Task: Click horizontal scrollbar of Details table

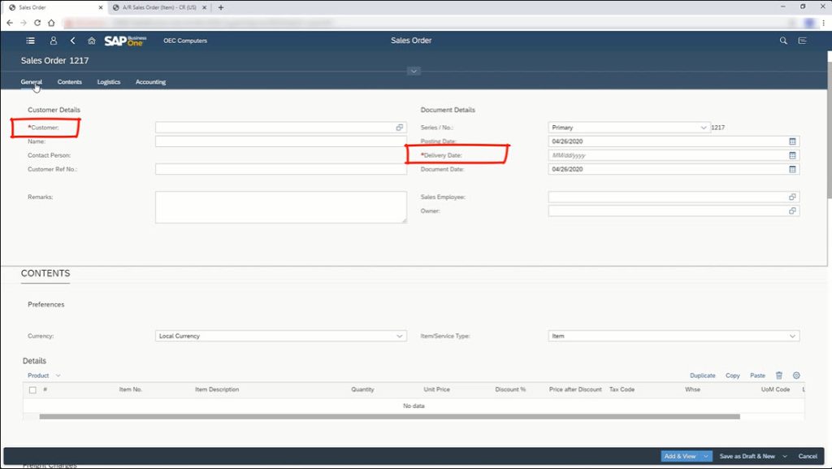Action: click(x=389, y=417)
